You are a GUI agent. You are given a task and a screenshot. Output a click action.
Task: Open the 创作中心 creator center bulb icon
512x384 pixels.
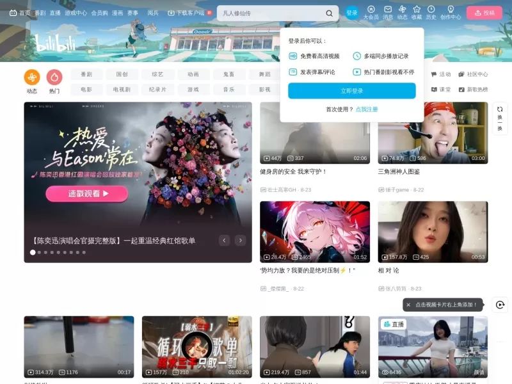point(451,9)
